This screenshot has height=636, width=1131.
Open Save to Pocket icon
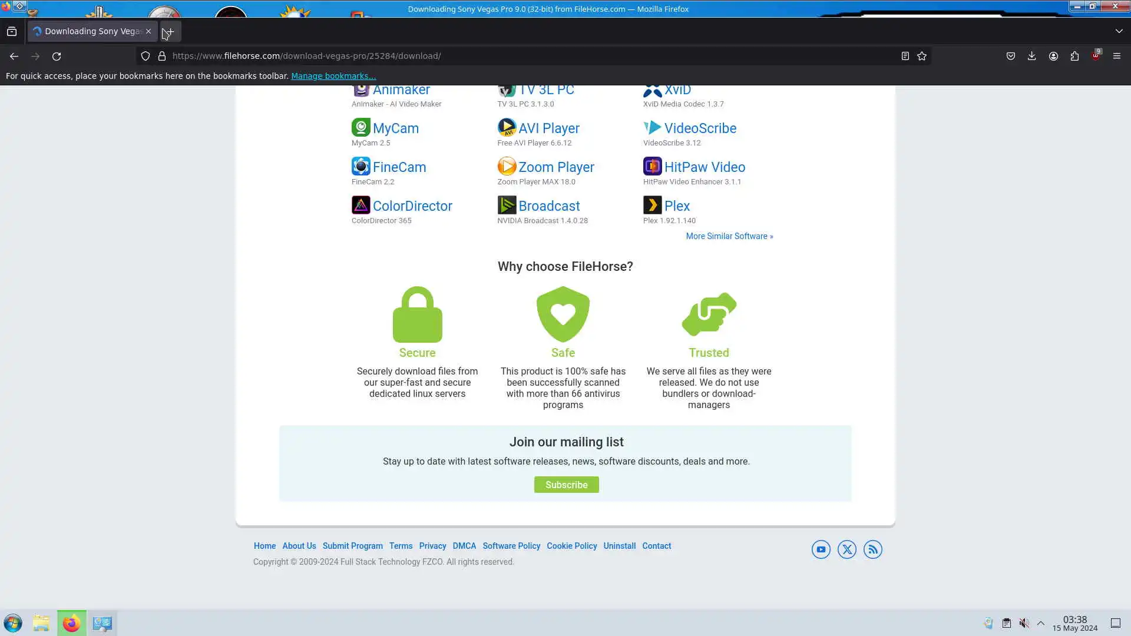coord(1010,56)
